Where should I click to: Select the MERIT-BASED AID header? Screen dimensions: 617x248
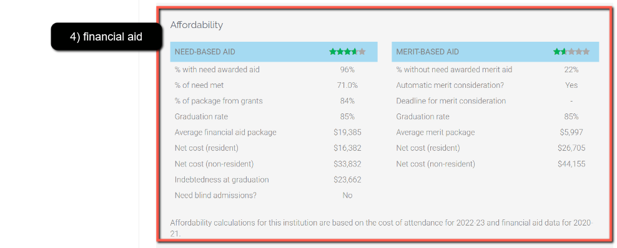[x=427, y=52]
